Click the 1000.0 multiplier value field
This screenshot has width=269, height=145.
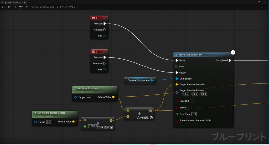pos(92,126)
